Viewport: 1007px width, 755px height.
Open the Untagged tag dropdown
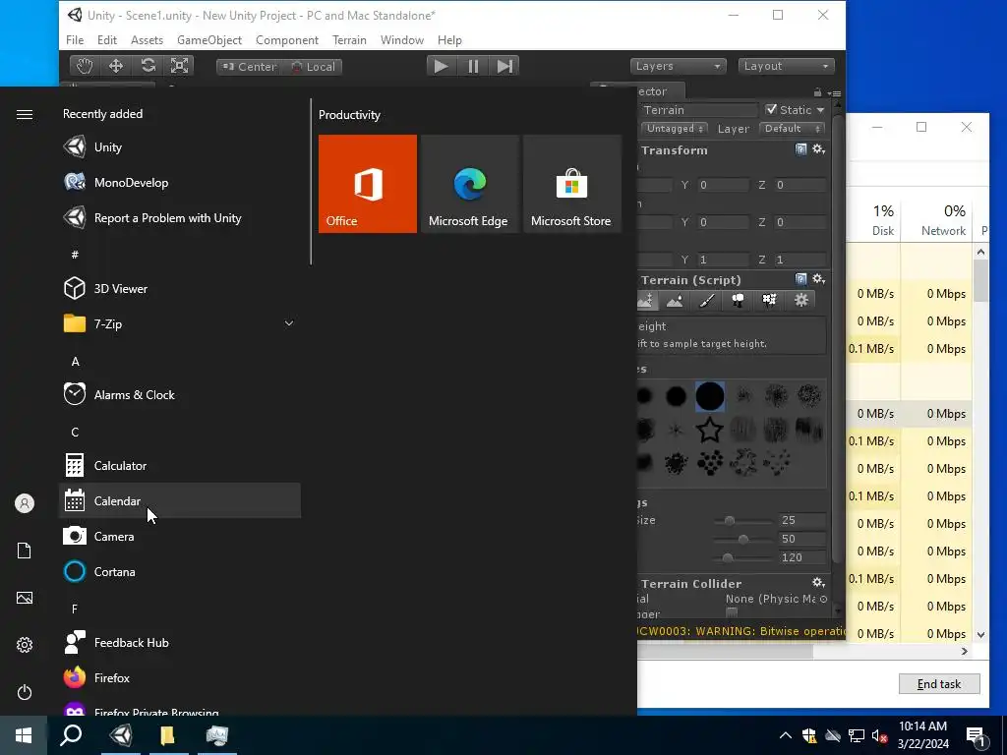675,129
